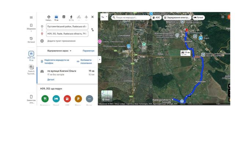The height and width of the screenshot is (167, 236).
Task: Open the Lviv & Truskavets recent item
Action: tap(31, 67)
